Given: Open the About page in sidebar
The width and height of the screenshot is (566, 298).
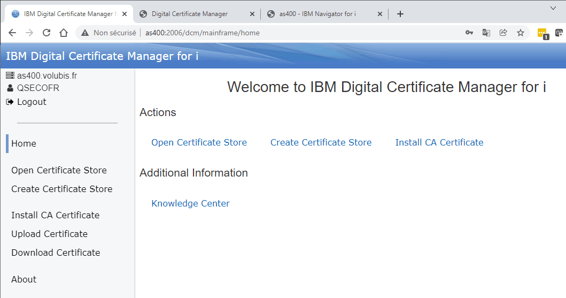Looking at the screenshot, I should [x=24, y=280].
